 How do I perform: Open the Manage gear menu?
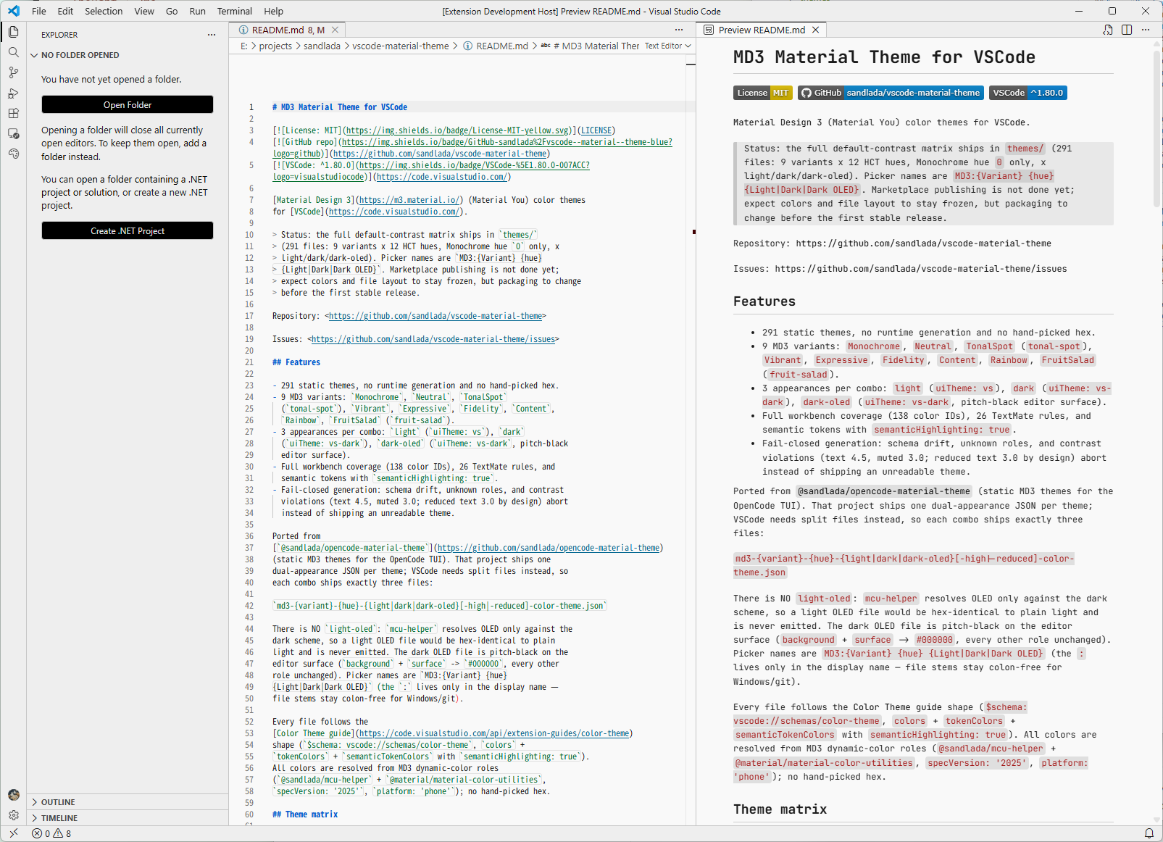[x=13, y=815]
